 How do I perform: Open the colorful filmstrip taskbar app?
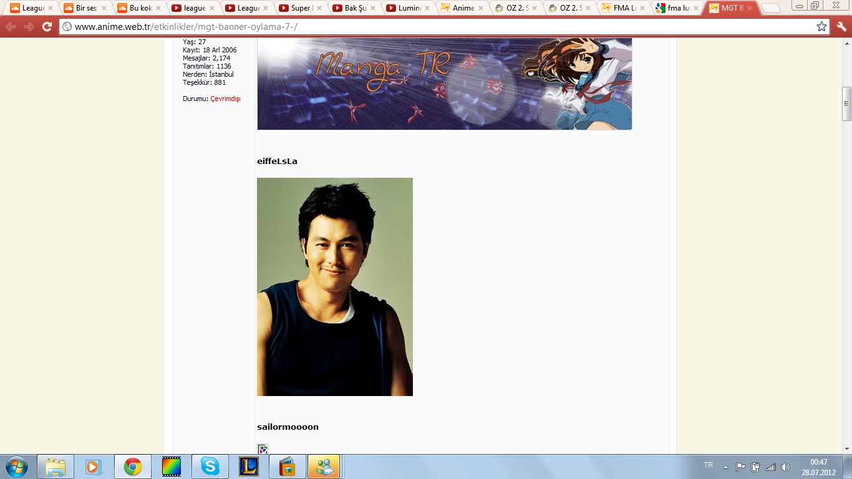[171, 467]
